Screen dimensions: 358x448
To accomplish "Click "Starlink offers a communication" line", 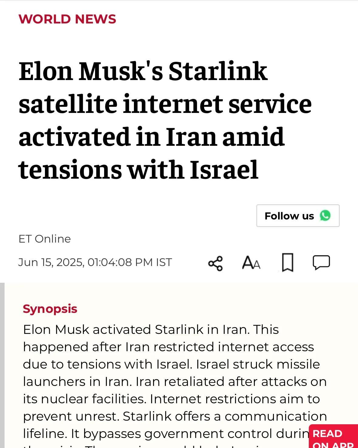I will (x=225, y=416).
